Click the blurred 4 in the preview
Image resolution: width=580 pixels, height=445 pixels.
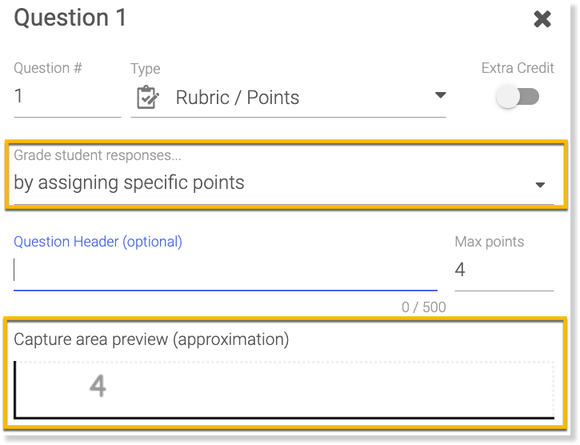tap(98, 387)
